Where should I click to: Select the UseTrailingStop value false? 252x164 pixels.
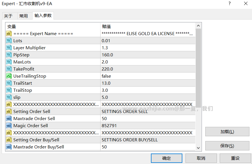(106, 76)
